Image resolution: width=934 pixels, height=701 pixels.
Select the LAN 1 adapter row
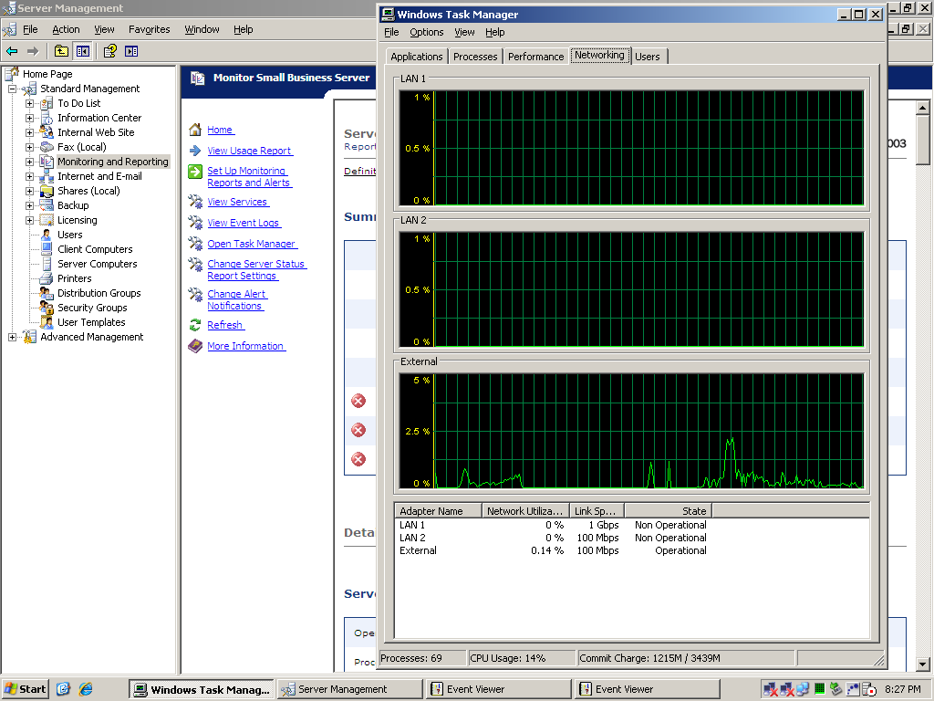click(x=553, y=525)
